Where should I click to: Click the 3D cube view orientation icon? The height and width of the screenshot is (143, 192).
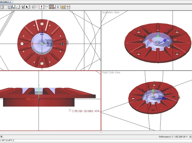click(10, 7)
